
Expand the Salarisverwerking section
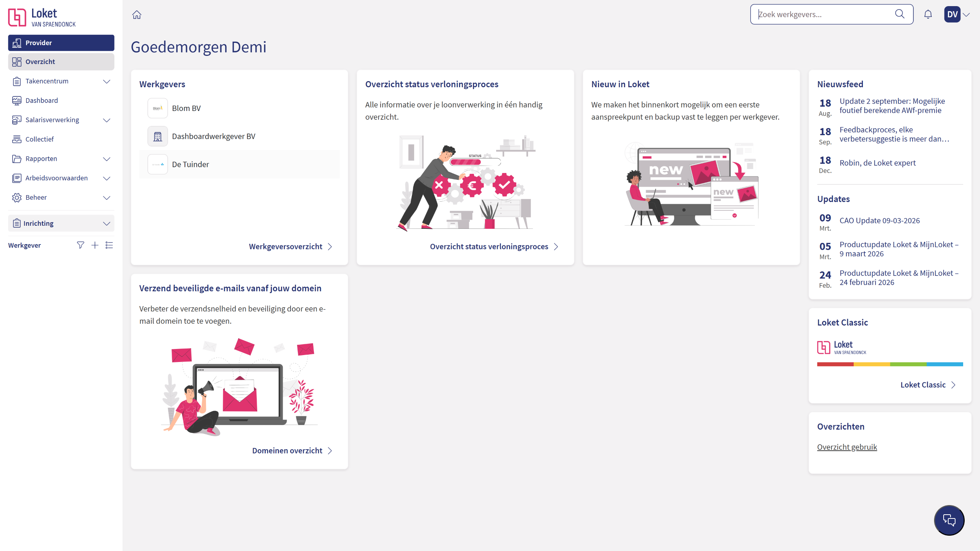click(x=106, y=120)
